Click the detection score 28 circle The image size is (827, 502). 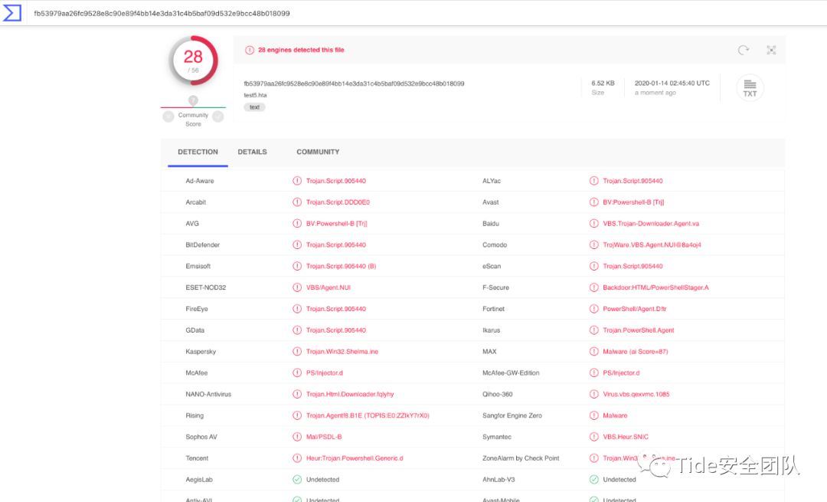click(193, 61)
